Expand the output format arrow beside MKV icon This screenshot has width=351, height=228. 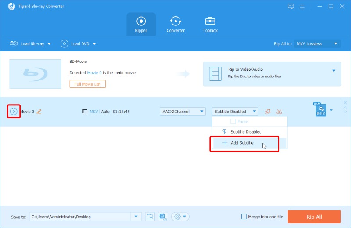point(331,110)
